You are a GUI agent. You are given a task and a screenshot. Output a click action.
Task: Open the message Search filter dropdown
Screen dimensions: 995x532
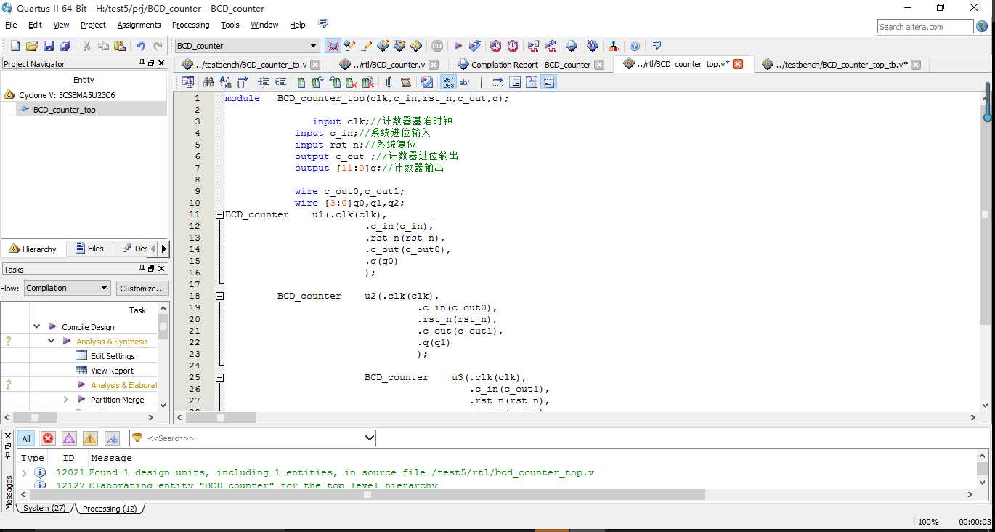pyautogui.click(x=370, y=438)
